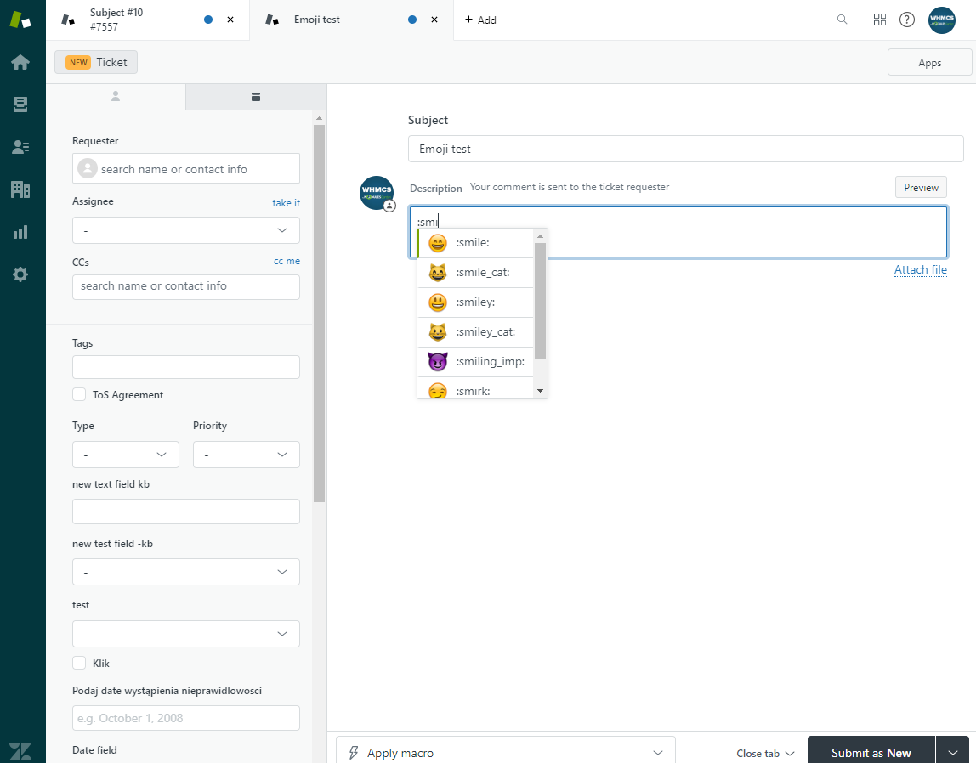This screenshot has height=763, width=976.
Task: Click emoji list scroll up arrow
Action: 541,235
